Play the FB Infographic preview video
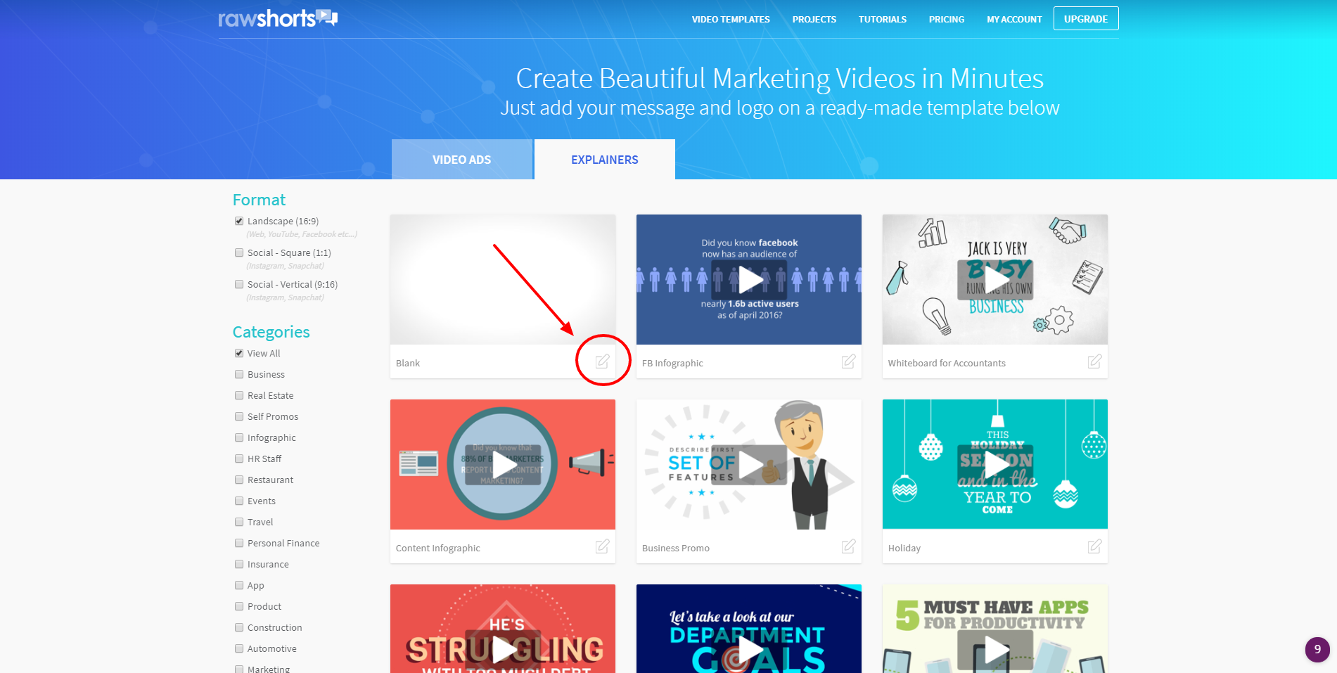Image resolution: width=1337 pixels, height=673 pixels. [x=749, y=280]
